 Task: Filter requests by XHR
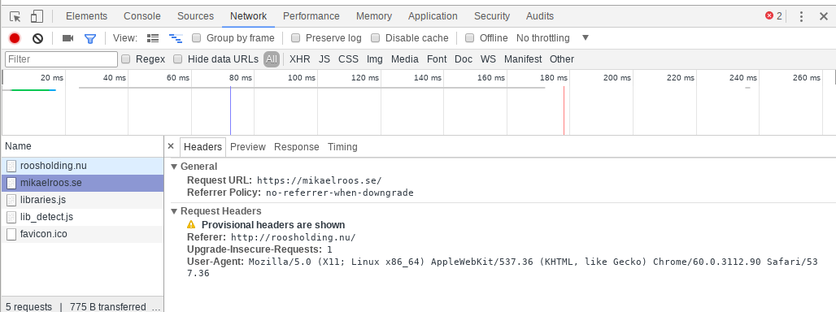[299, 59]
